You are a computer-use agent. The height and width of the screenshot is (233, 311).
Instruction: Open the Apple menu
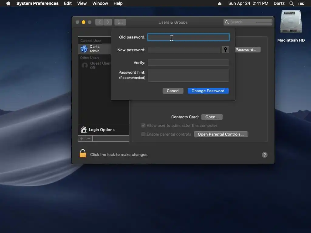coord(8,3)
